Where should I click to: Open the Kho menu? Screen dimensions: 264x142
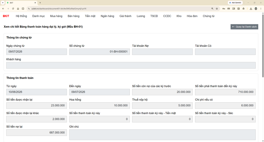(179, 16)
